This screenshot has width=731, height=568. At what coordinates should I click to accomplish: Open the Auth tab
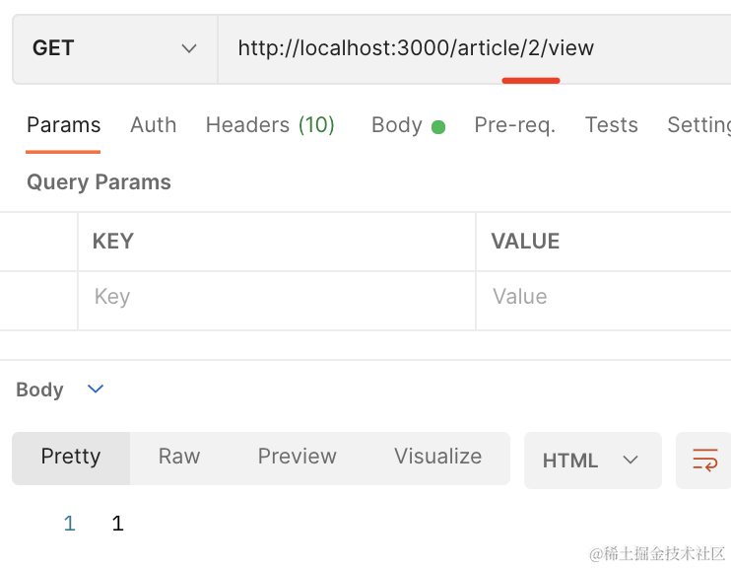point(153,125)
